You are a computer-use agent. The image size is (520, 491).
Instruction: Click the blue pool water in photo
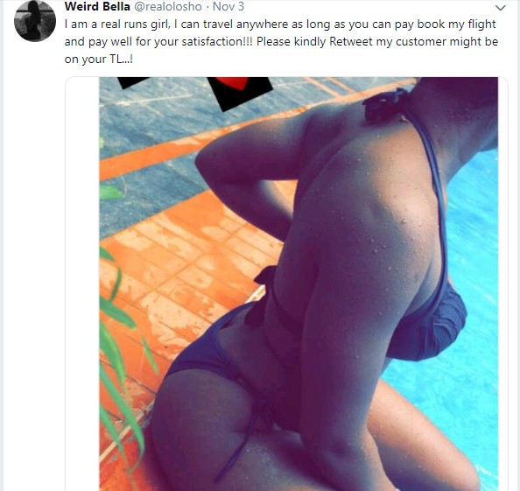tap(471, 382)
